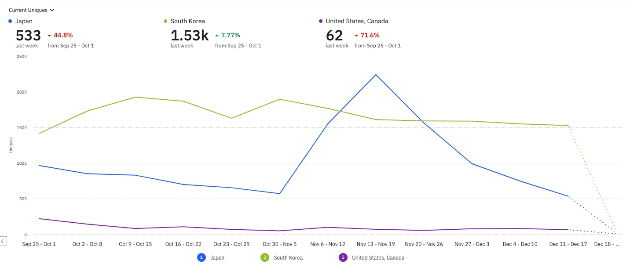Click the green dot beside top South Korea heading
This screenshot has width=630, height=264.
[165, 21]
